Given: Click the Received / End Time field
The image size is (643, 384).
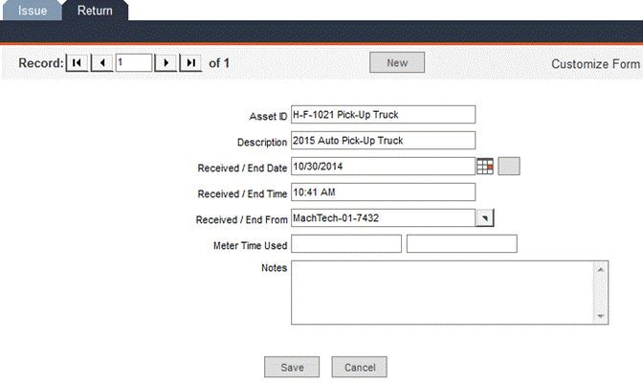Looking at the screenshot, I should coord(383,192).
